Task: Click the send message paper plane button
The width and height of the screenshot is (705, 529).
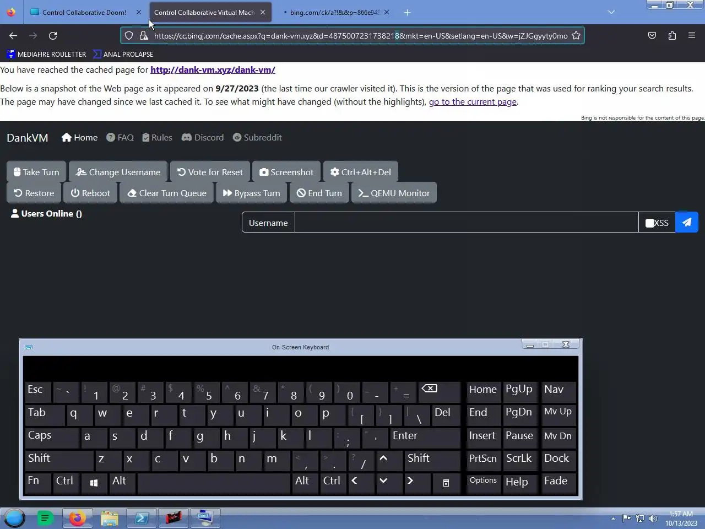Action: pos(687,222)
